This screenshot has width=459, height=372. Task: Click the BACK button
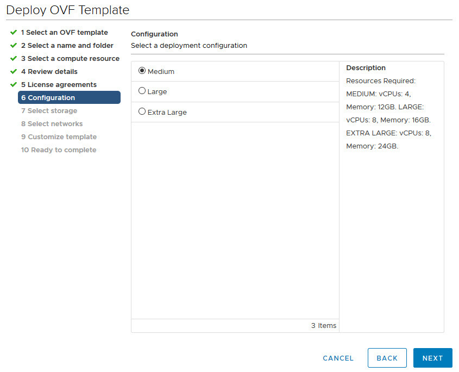click(x=387, y=358)
